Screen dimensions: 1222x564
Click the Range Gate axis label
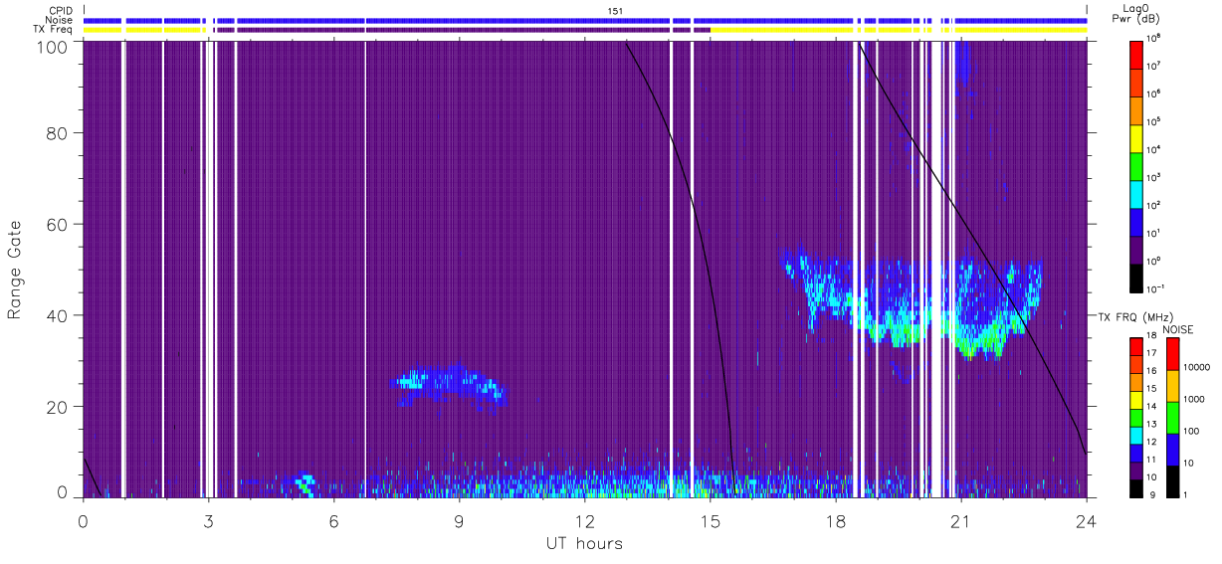click(x=15, y=271)
